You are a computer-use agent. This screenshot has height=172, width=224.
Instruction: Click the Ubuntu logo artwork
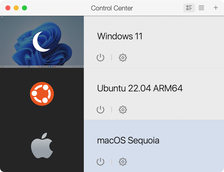click(42, 93)
